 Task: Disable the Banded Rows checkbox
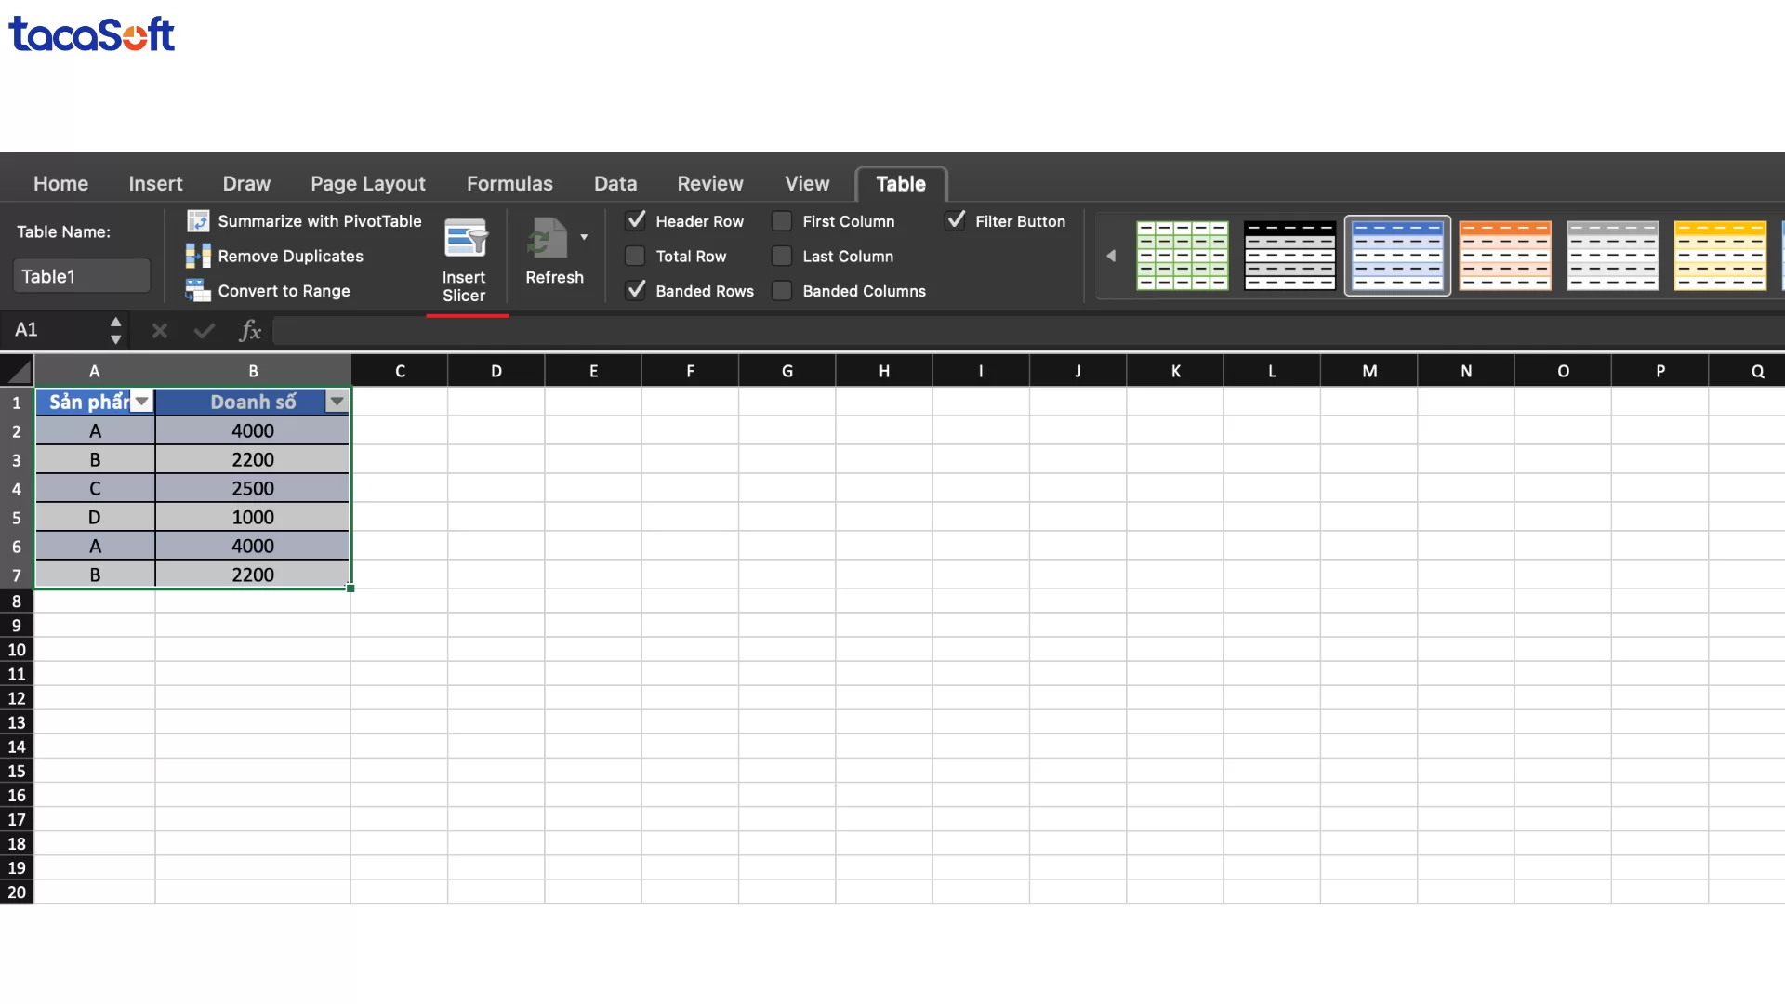point(635,290)
